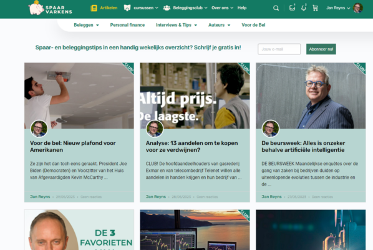Open article Voor de bel: Nieuw plafond
Image resolution: width=373 pixels, height=250 pixels.
click(73, 146)
